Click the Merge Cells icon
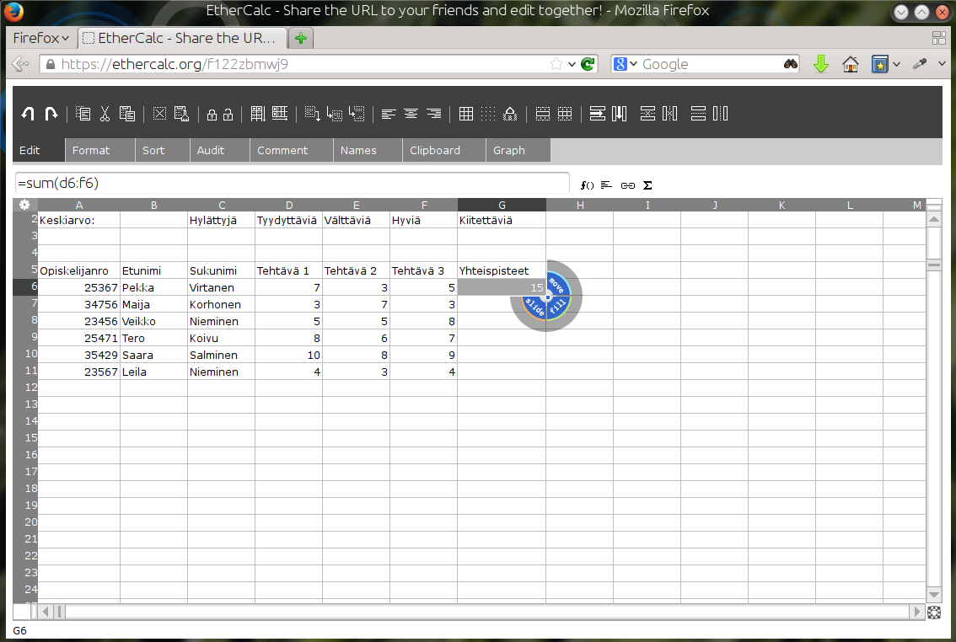This screenshot has height=642, width=956. point(543,113)
